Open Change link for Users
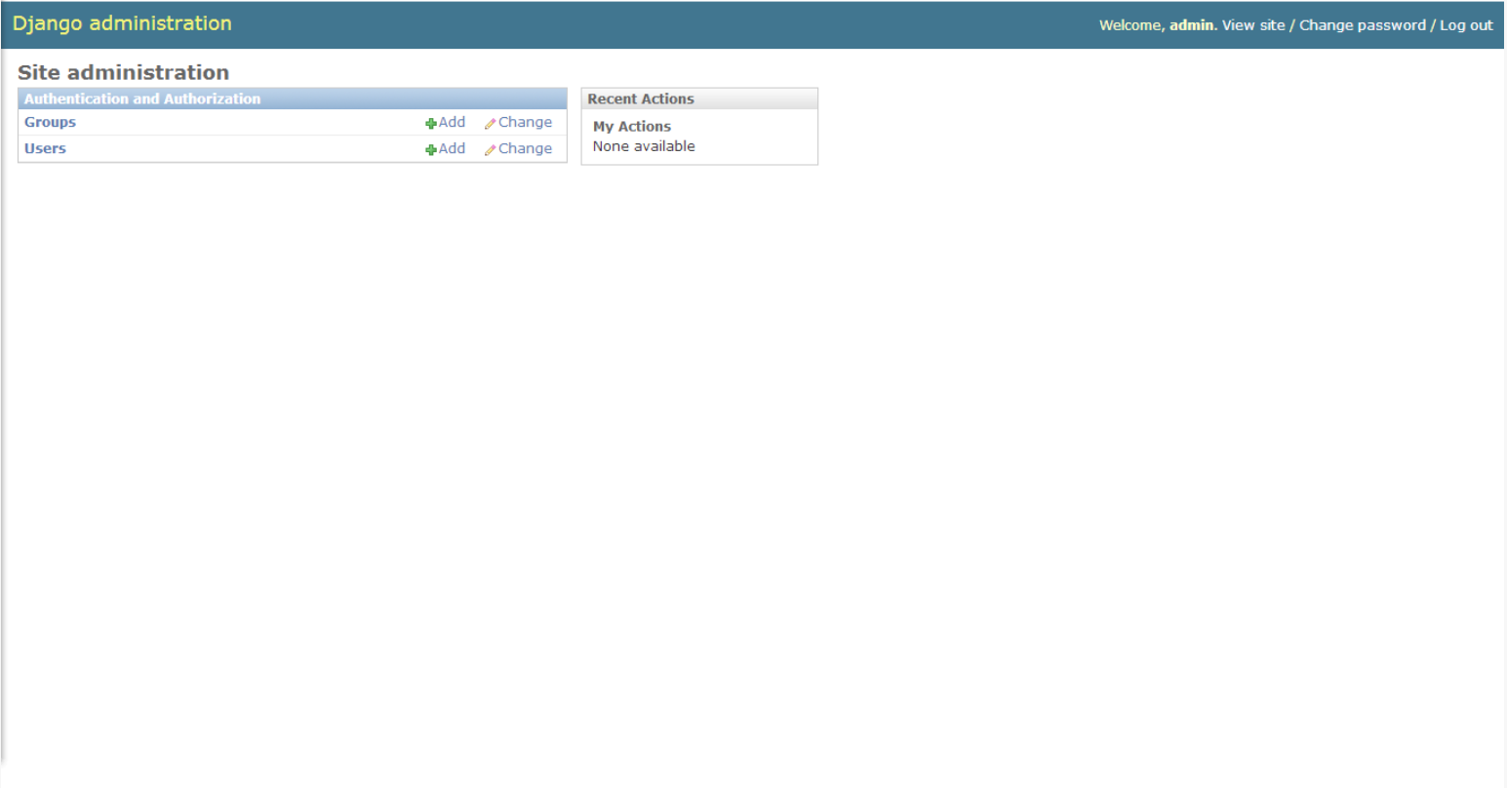1507x788 pixels. [x=525, y=148]
